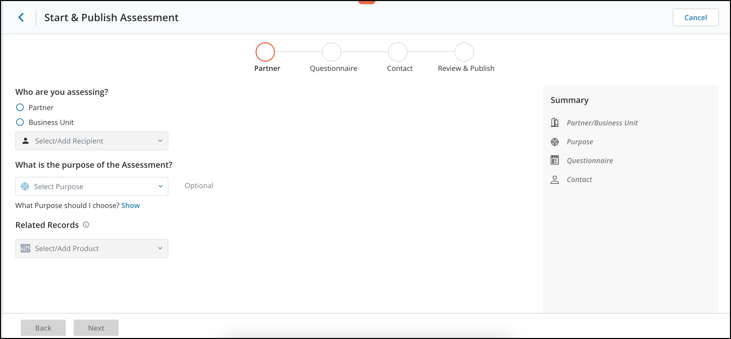Image resolution: width=731 pixels, height=339 pixels.
Task: Expand Select/Add Product chevron arrow
Action: click(x=160, y=248)
